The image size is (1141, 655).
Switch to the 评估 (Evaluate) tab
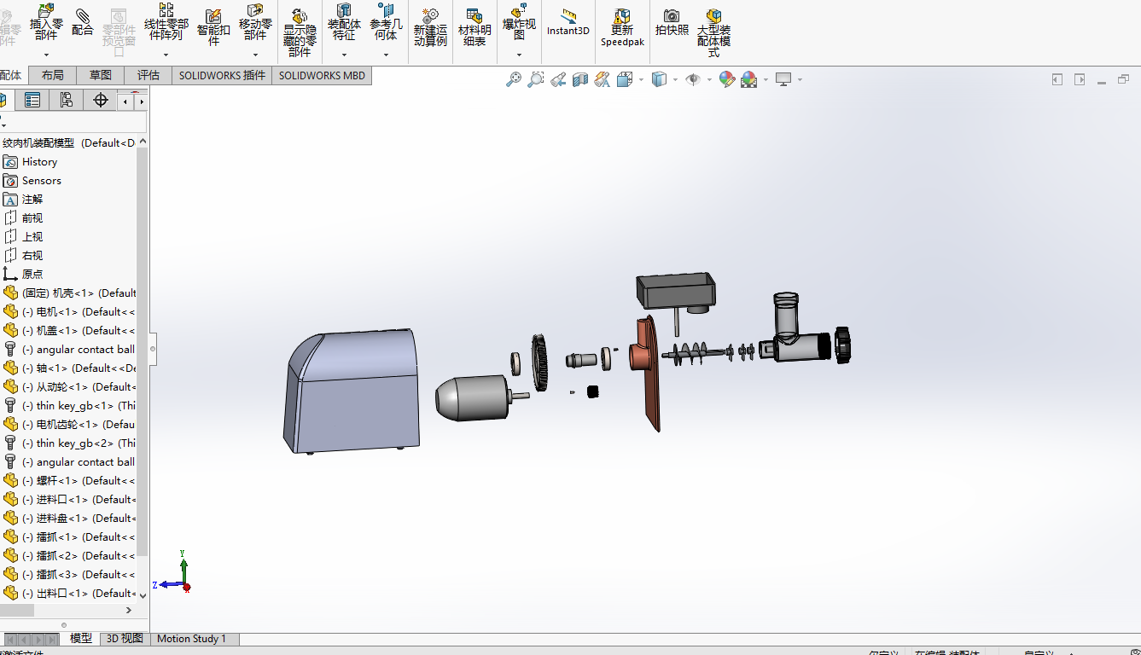click(148, 75)
